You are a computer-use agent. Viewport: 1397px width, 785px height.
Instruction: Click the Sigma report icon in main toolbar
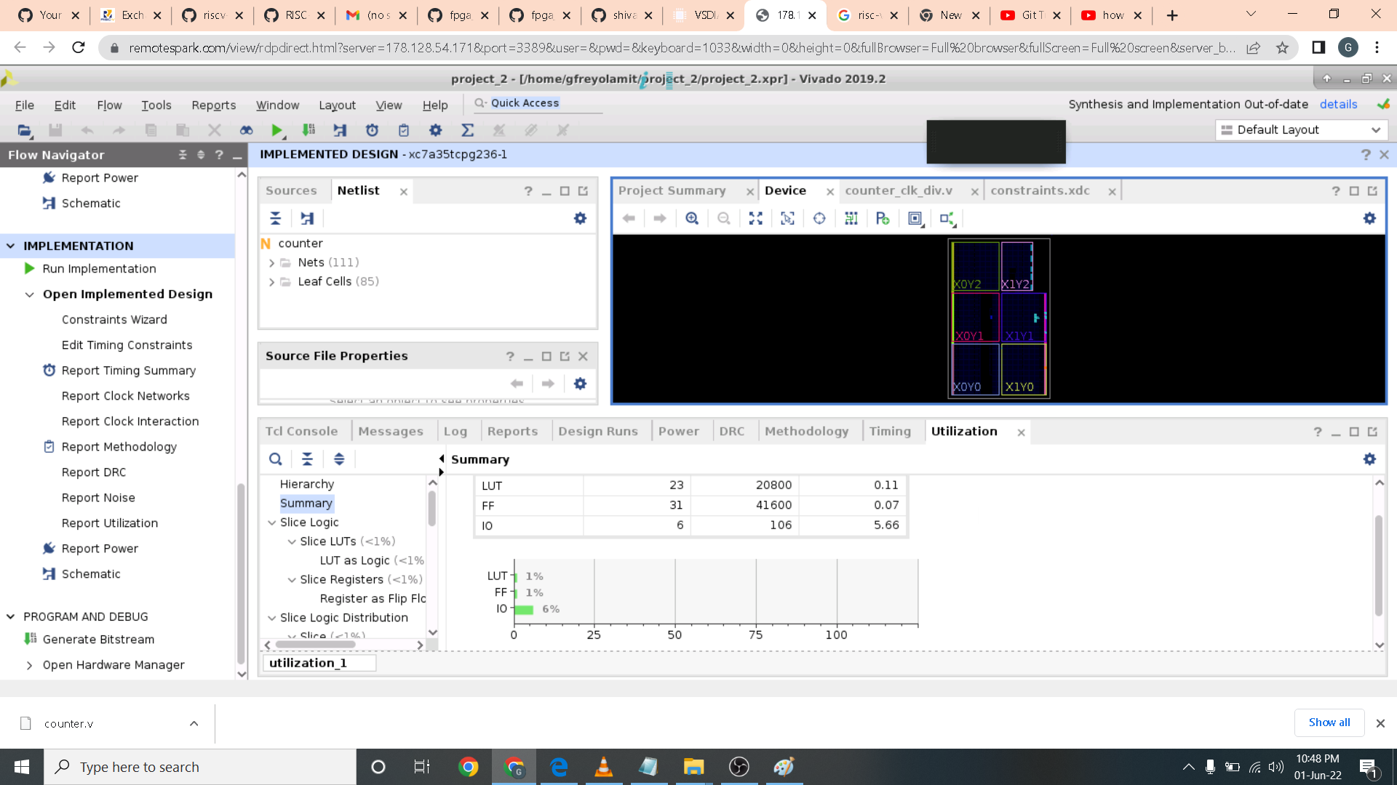(467, 131)
